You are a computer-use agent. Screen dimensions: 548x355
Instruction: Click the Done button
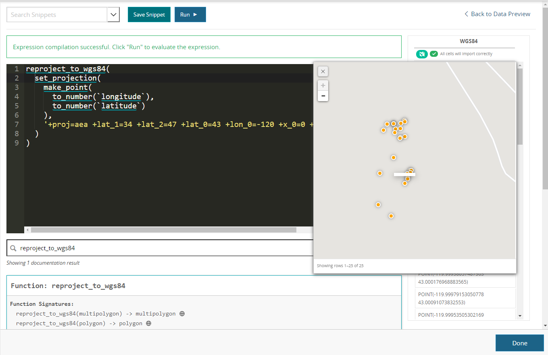(x=519, y=343)
